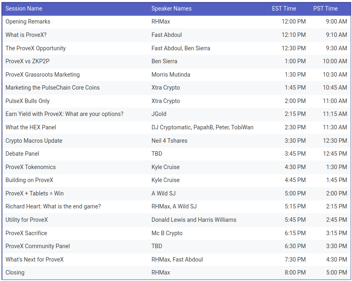Viewport: 352px width, 281px height.
Task: Click the 3:30 PM PST time cell
Action: [337, 246]
